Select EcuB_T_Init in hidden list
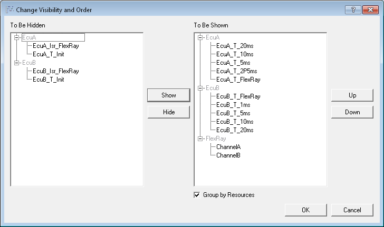 pos(48,80)
